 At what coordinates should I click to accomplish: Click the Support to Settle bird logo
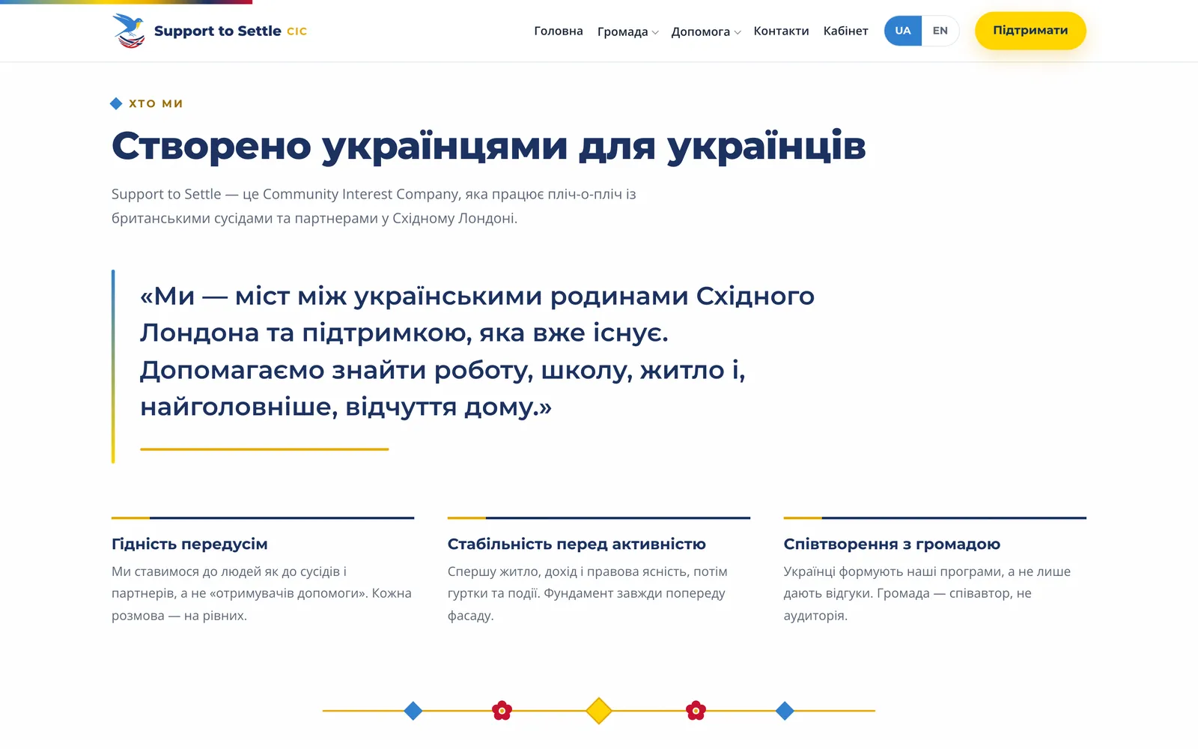click(x=129, y=31)
